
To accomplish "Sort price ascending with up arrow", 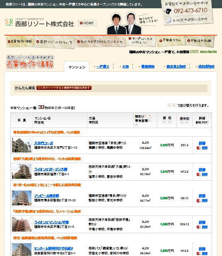I will (170, 122).
